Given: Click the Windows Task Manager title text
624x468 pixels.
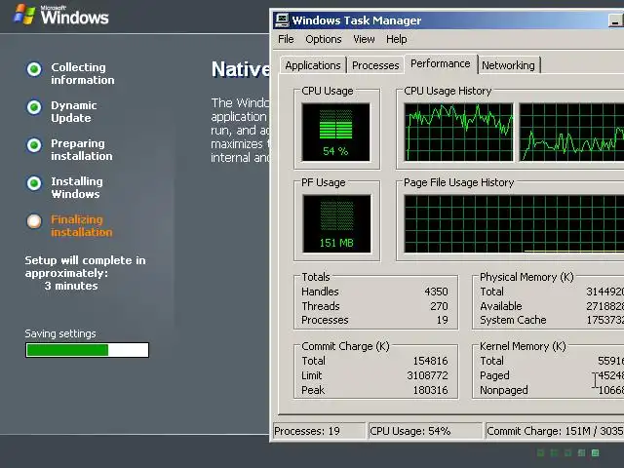Looking at the screenshot, I should point(357,20).
